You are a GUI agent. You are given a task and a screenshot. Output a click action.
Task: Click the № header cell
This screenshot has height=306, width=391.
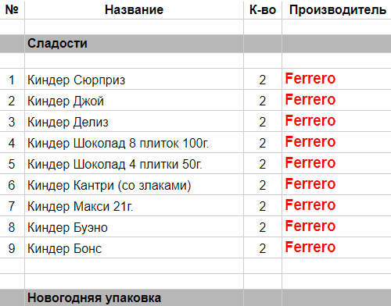pyautogui.click(x=12, y=10)
